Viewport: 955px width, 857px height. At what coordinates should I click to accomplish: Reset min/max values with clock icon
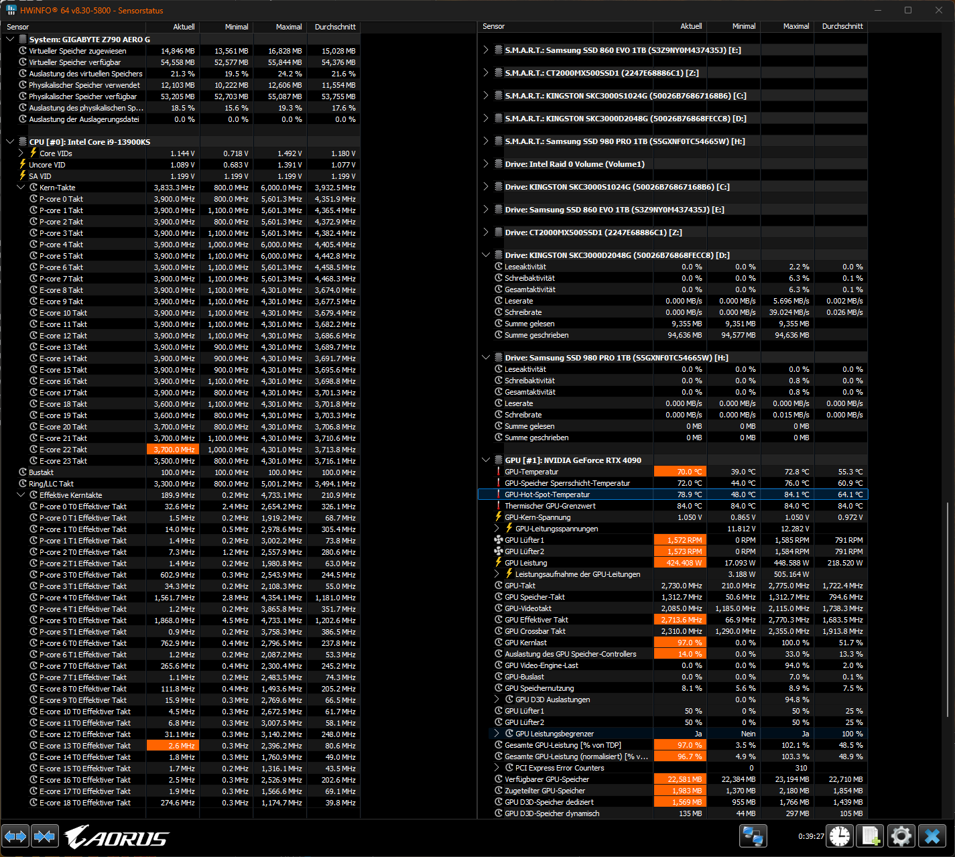click(x=840, y=836)
